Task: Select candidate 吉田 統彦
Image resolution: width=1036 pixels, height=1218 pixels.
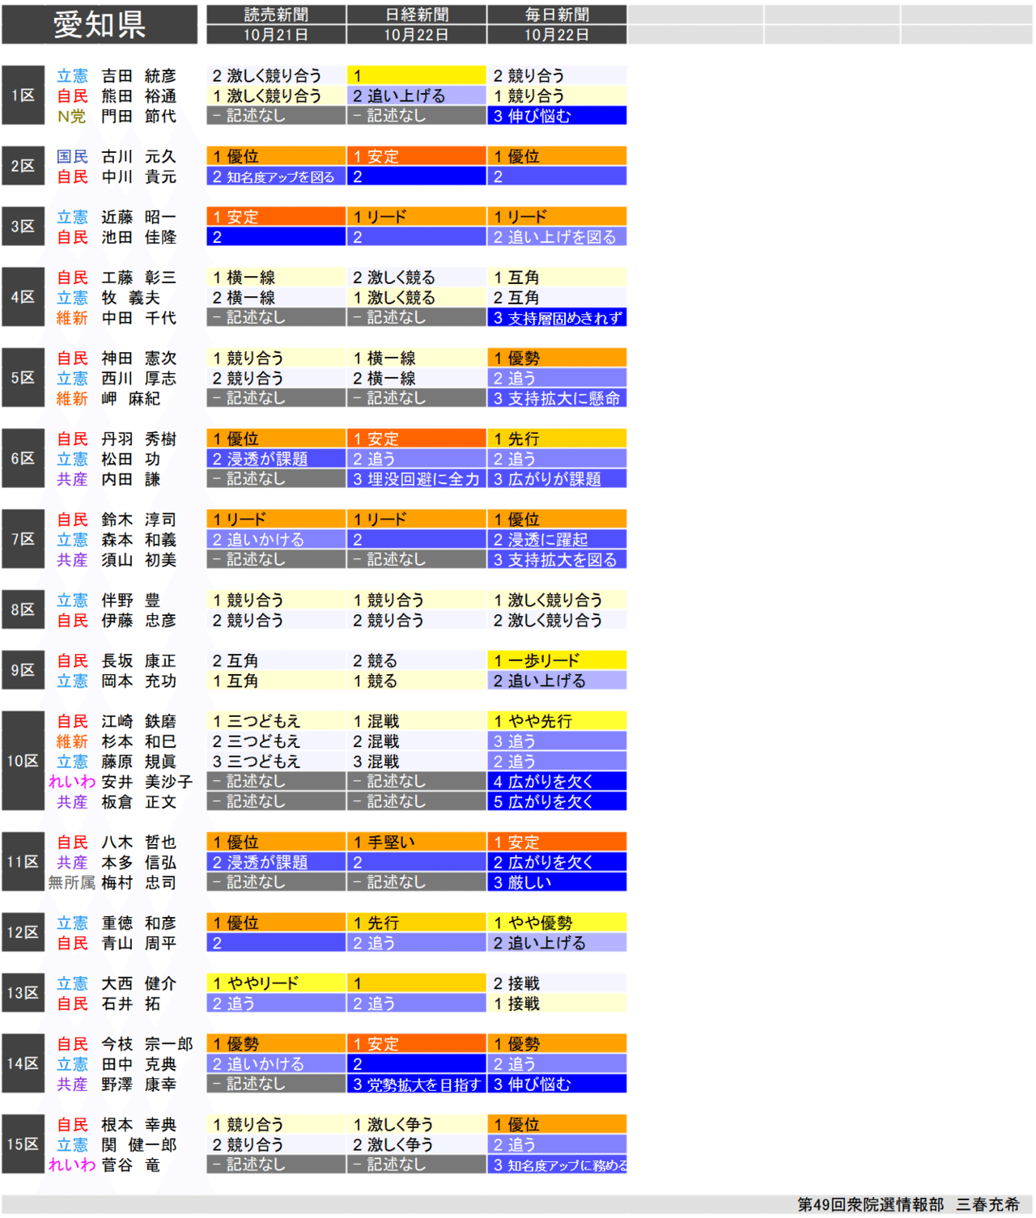Action: click(x=138, y=76)
